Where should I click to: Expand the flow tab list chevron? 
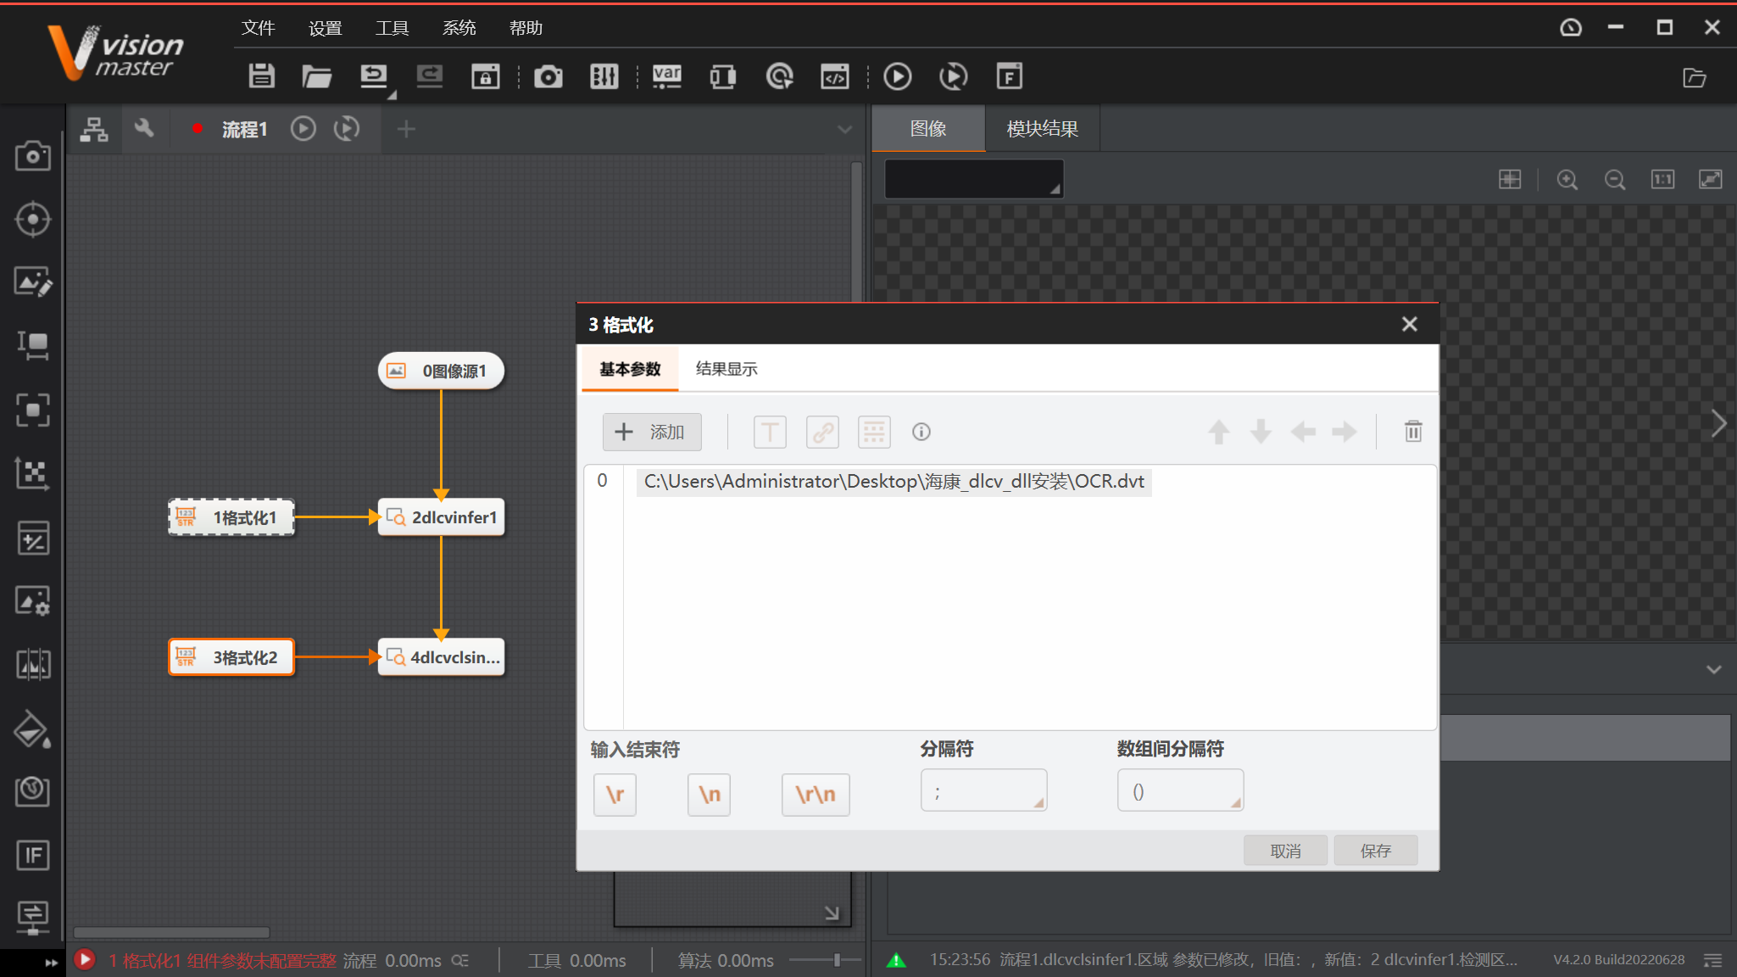(x=844, y=130)
